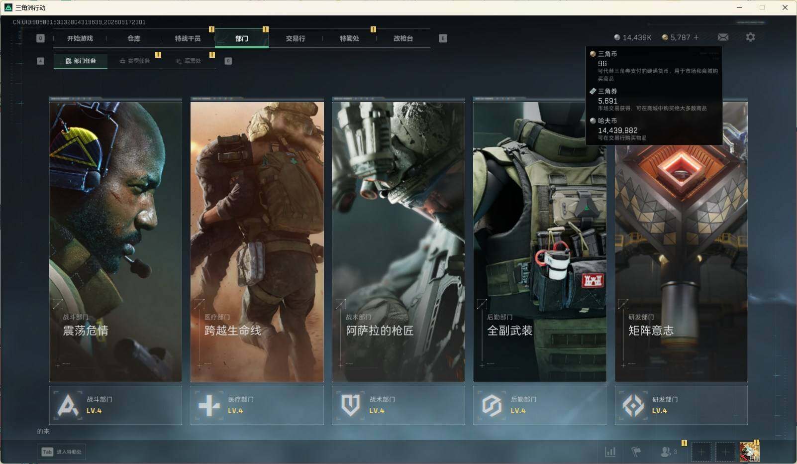
Task: Click the expand icon on 全副武装 card
Action: [x=482, y=304]
